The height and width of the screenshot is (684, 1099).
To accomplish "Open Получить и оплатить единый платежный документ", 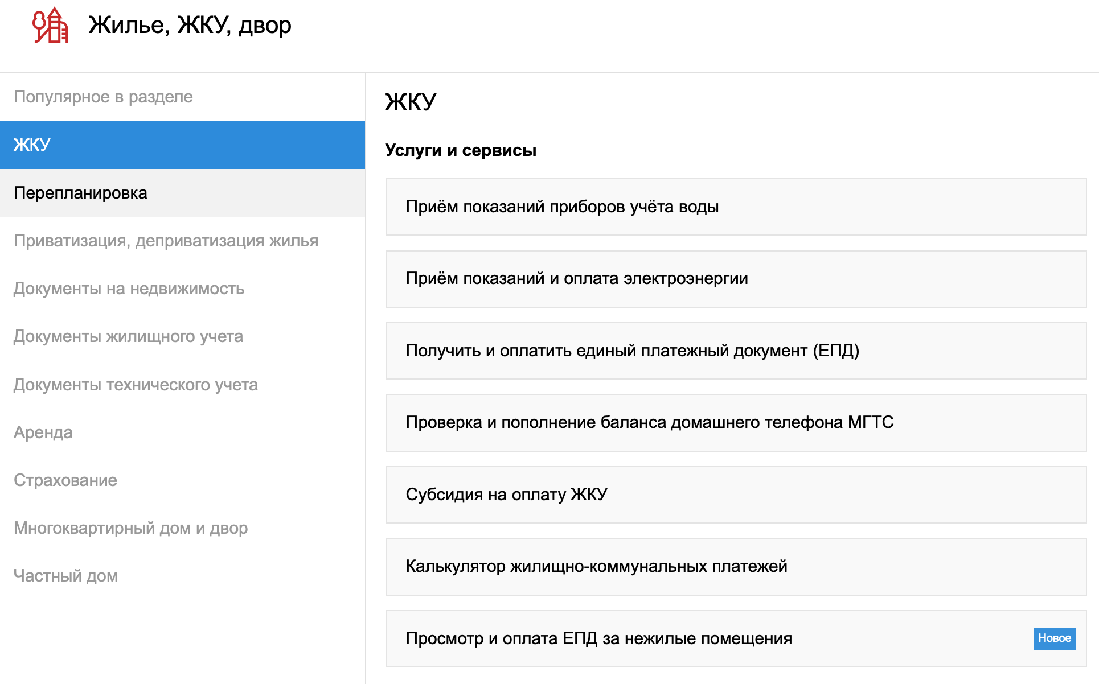I will [x=736, y=351].
